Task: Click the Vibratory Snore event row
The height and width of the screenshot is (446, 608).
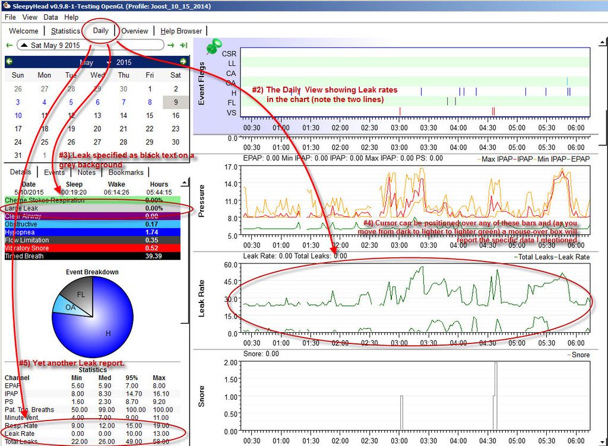Action: [x=92, y=248]
